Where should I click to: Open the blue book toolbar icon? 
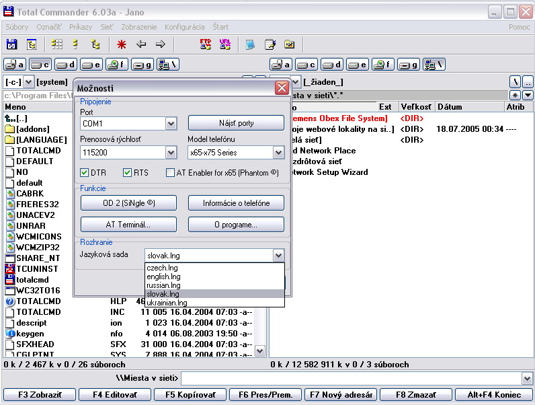(250, 44)
